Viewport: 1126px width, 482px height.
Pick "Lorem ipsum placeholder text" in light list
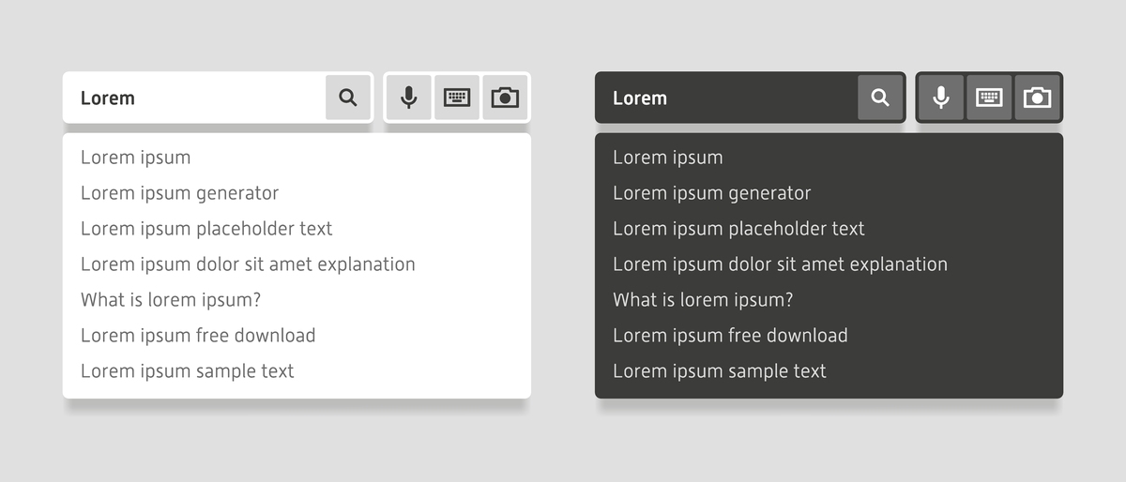[x=206, y=229]
